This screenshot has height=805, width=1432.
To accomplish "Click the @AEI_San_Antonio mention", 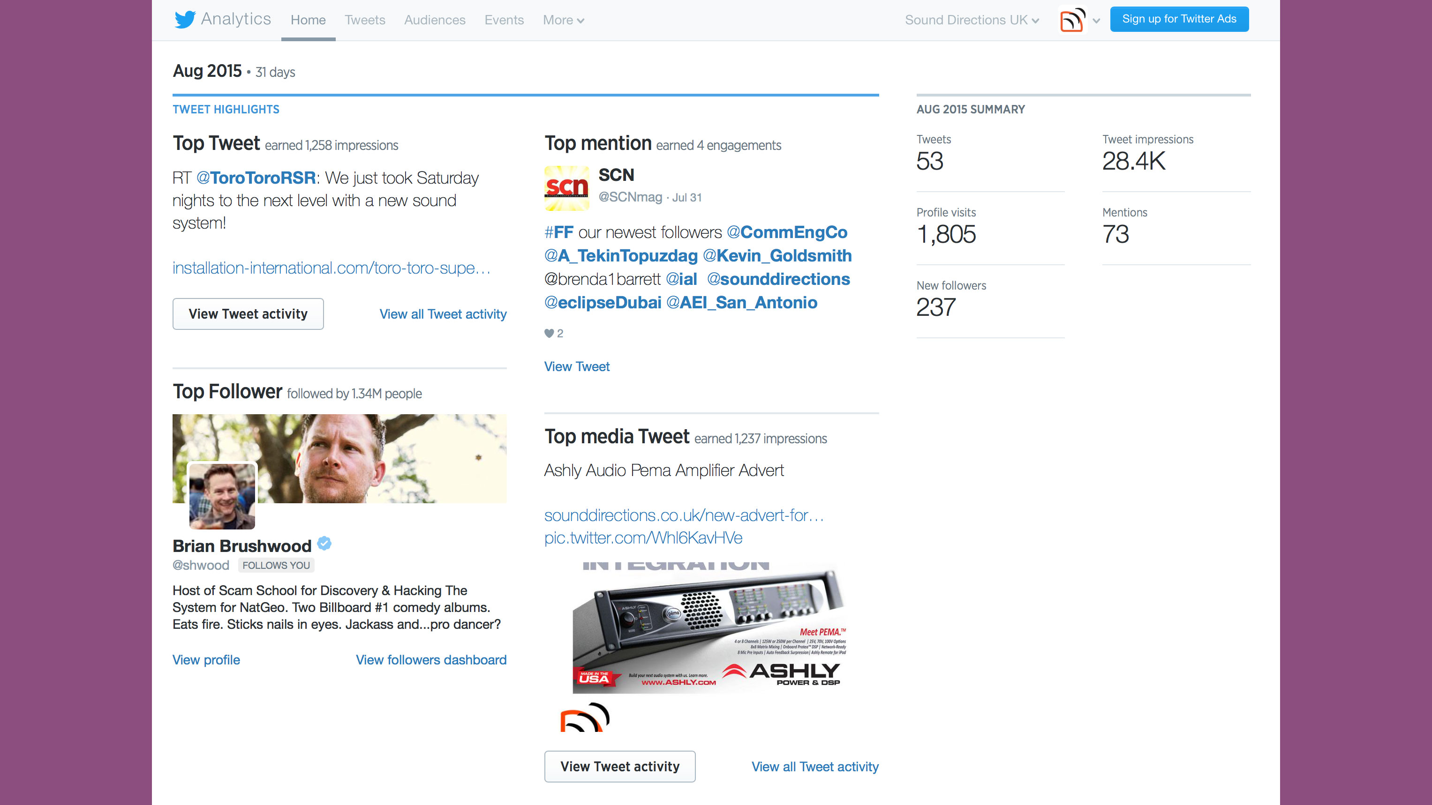I will click(x=742, y=302).
